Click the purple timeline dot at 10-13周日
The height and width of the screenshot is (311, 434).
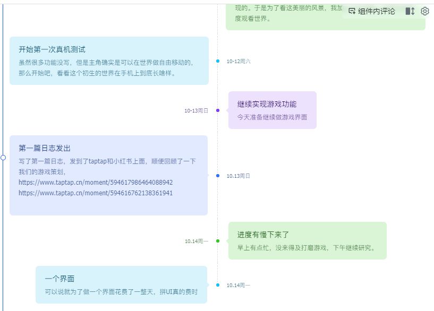218,110
